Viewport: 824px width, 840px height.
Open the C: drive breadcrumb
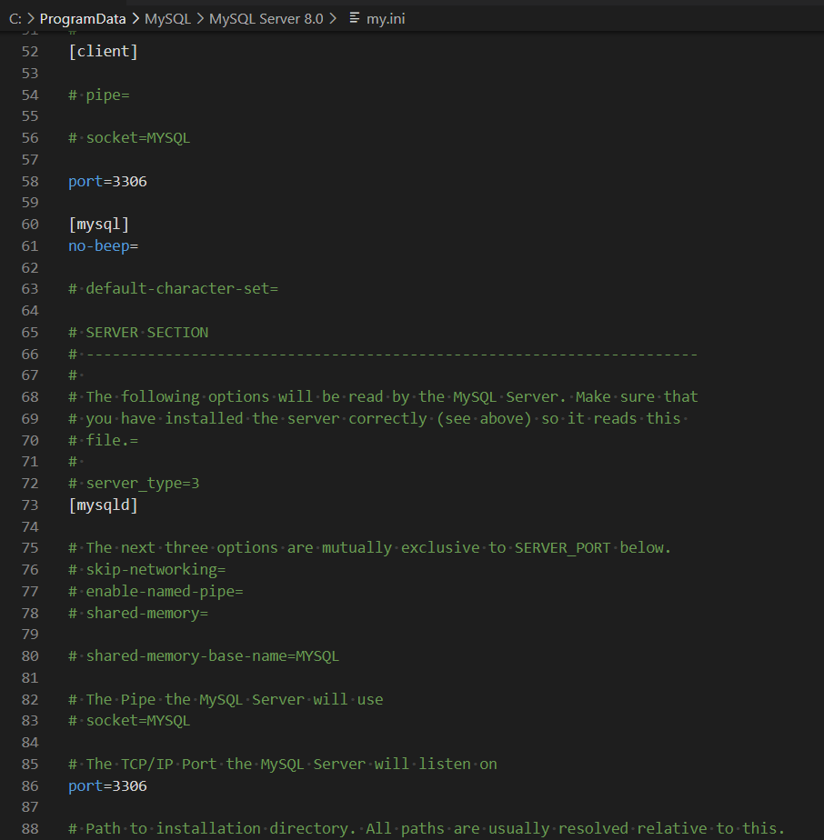(15, 18)
